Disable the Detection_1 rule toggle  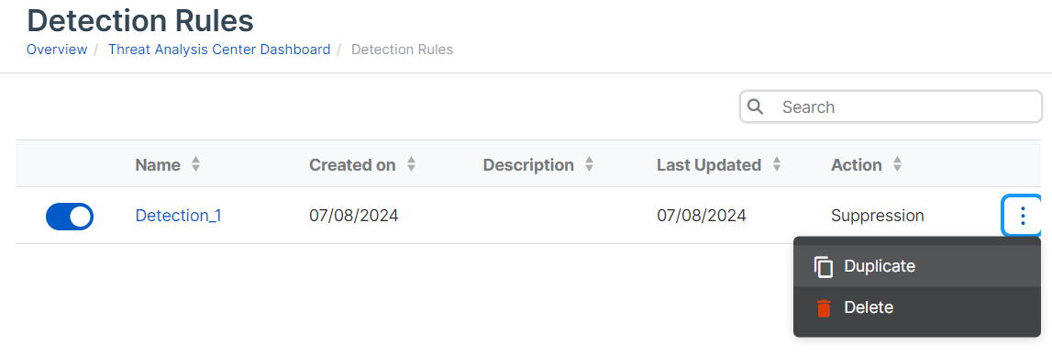pos(69,216)
